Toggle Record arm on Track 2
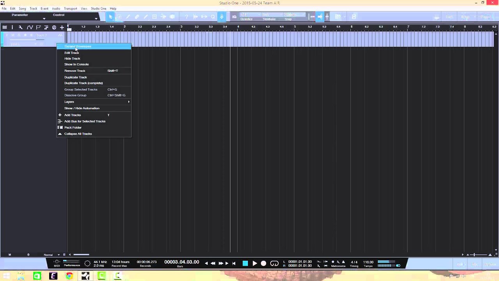This screenshot has width=499, height=281. click(25, 35)
